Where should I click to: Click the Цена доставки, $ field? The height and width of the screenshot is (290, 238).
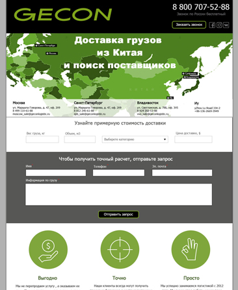point(193,139)
